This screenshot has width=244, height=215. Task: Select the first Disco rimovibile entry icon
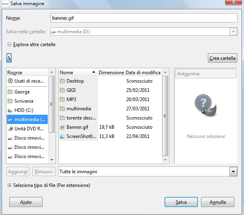tap(10, 138)
